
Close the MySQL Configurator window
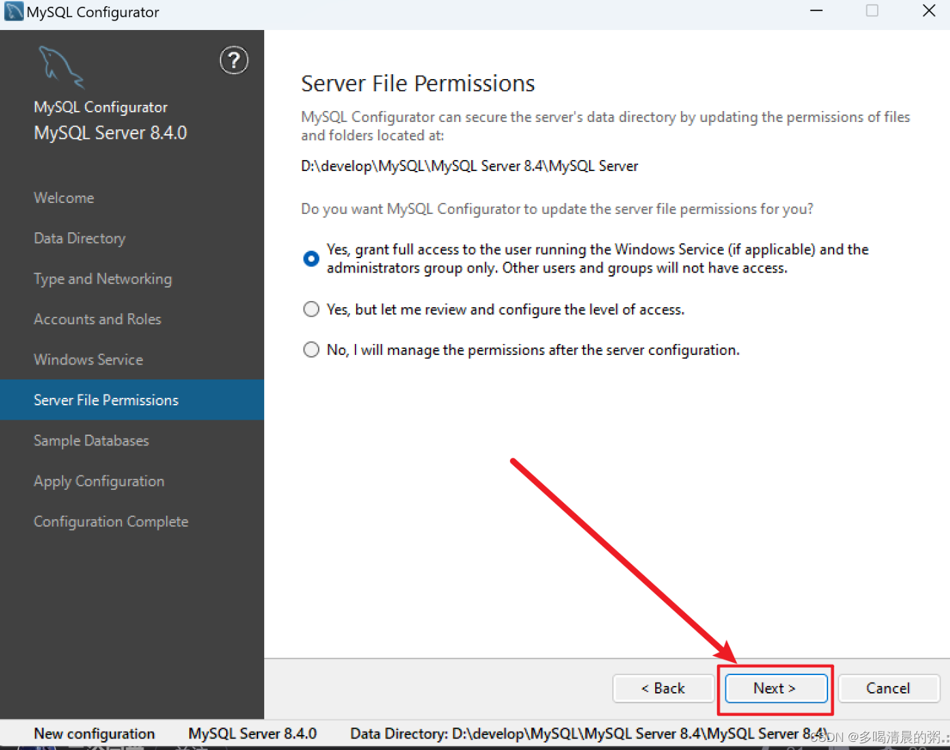point(929,11)
